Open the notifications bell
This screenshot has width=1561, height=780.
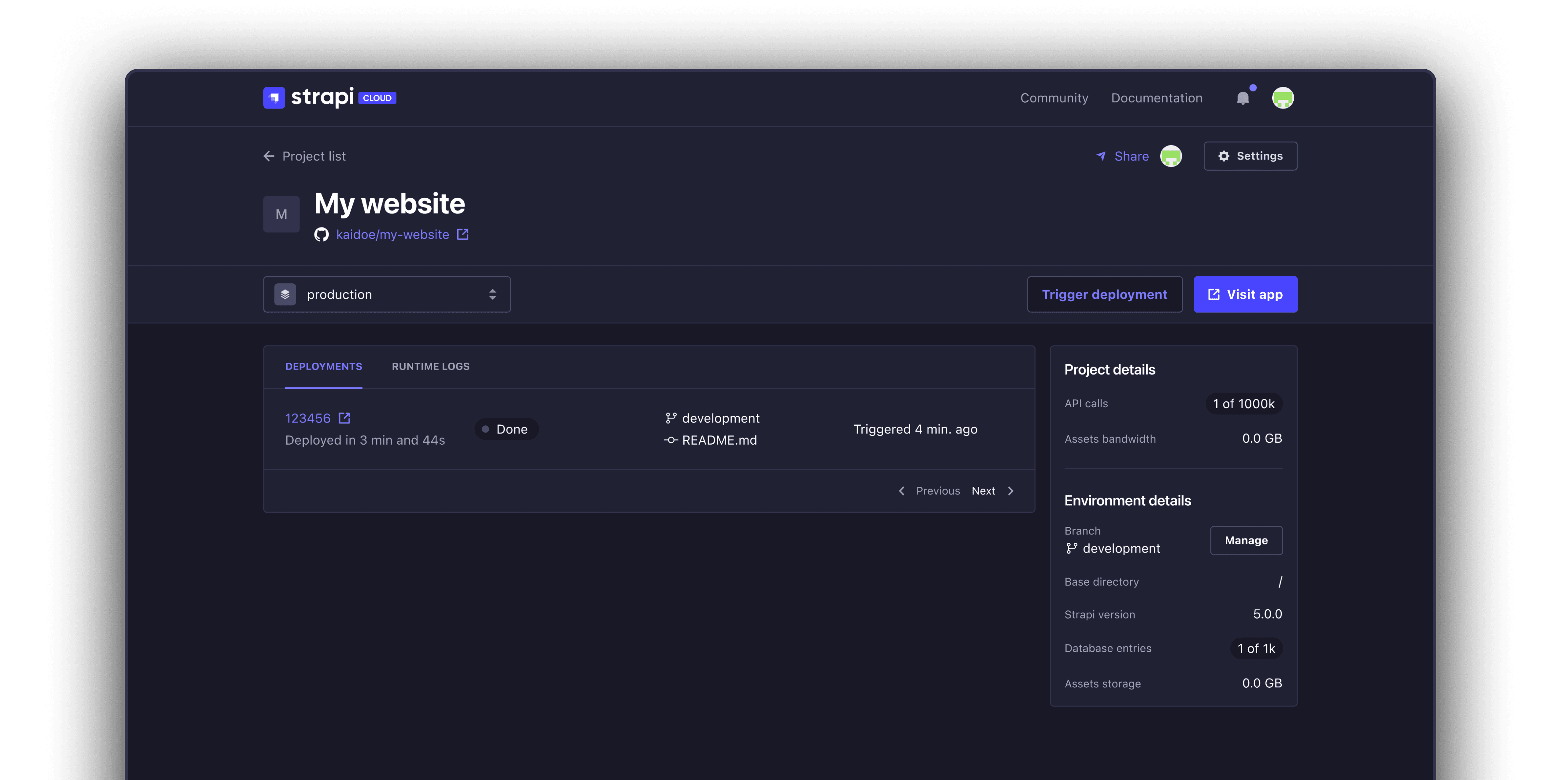coord(1243,97)
